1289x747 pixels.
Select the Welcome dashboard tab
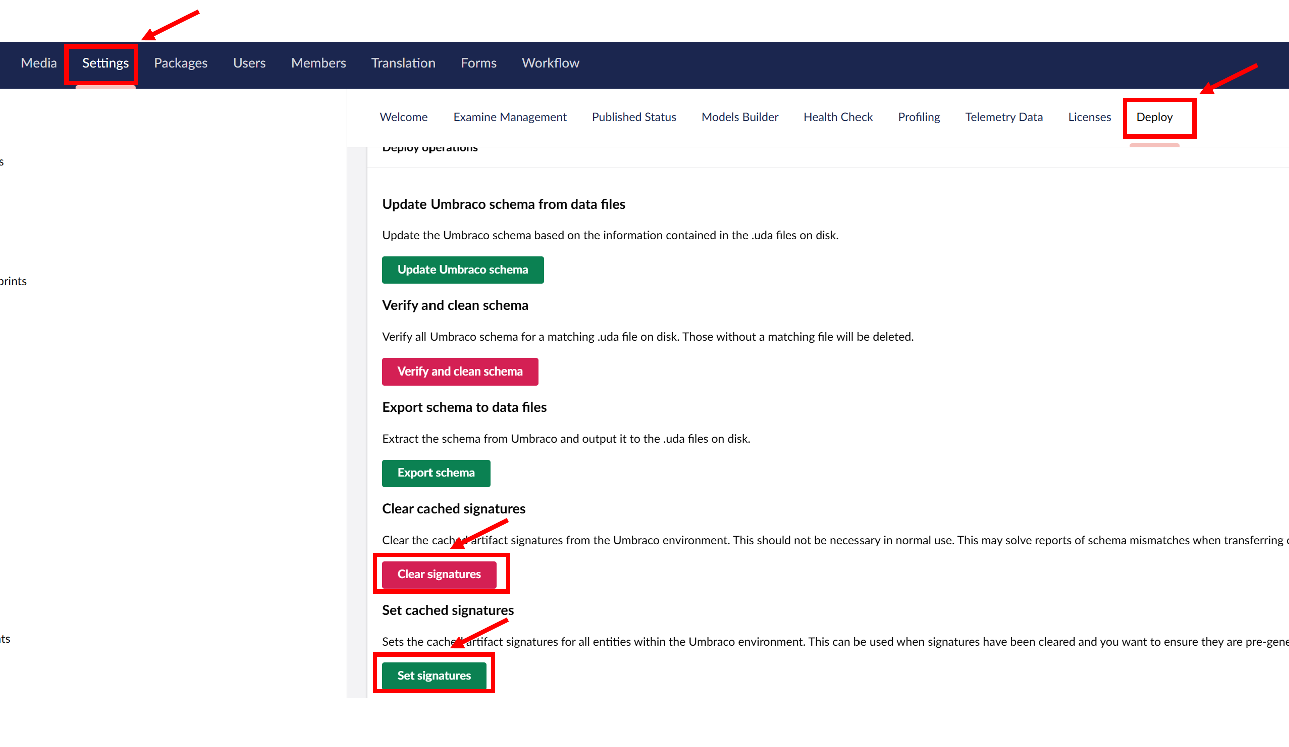click(403, 117)
